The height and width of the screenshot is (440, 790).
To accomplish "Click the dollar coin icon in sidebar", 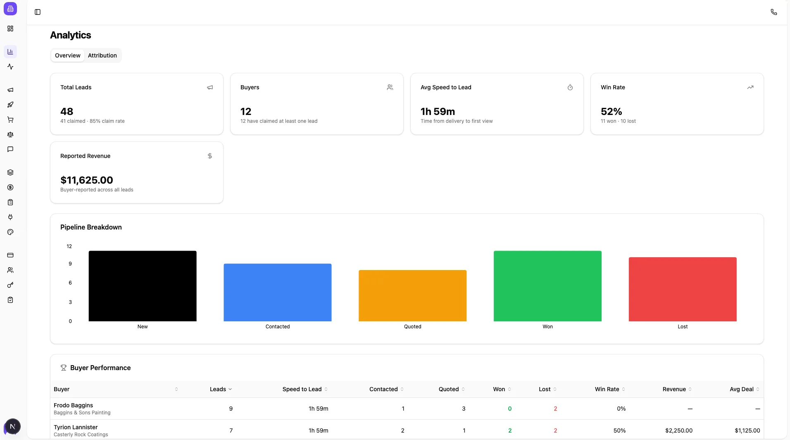I will point(10,187).
